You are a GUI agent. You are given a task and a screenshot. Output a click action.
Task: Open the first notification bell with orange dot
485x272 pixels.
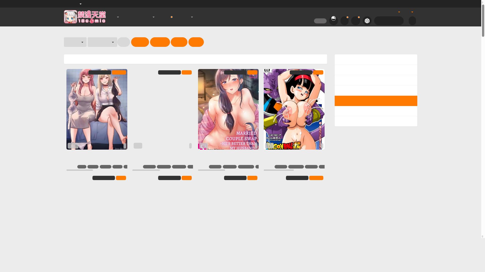[345, 21]
